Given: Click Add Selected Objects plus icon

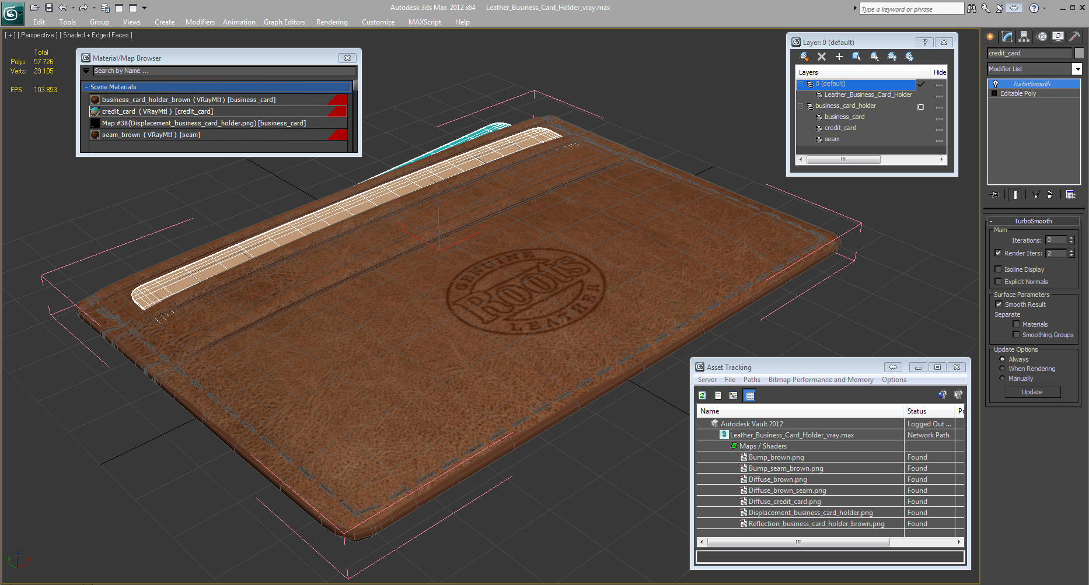Looking at the screenshot, I should click(839, 57).
